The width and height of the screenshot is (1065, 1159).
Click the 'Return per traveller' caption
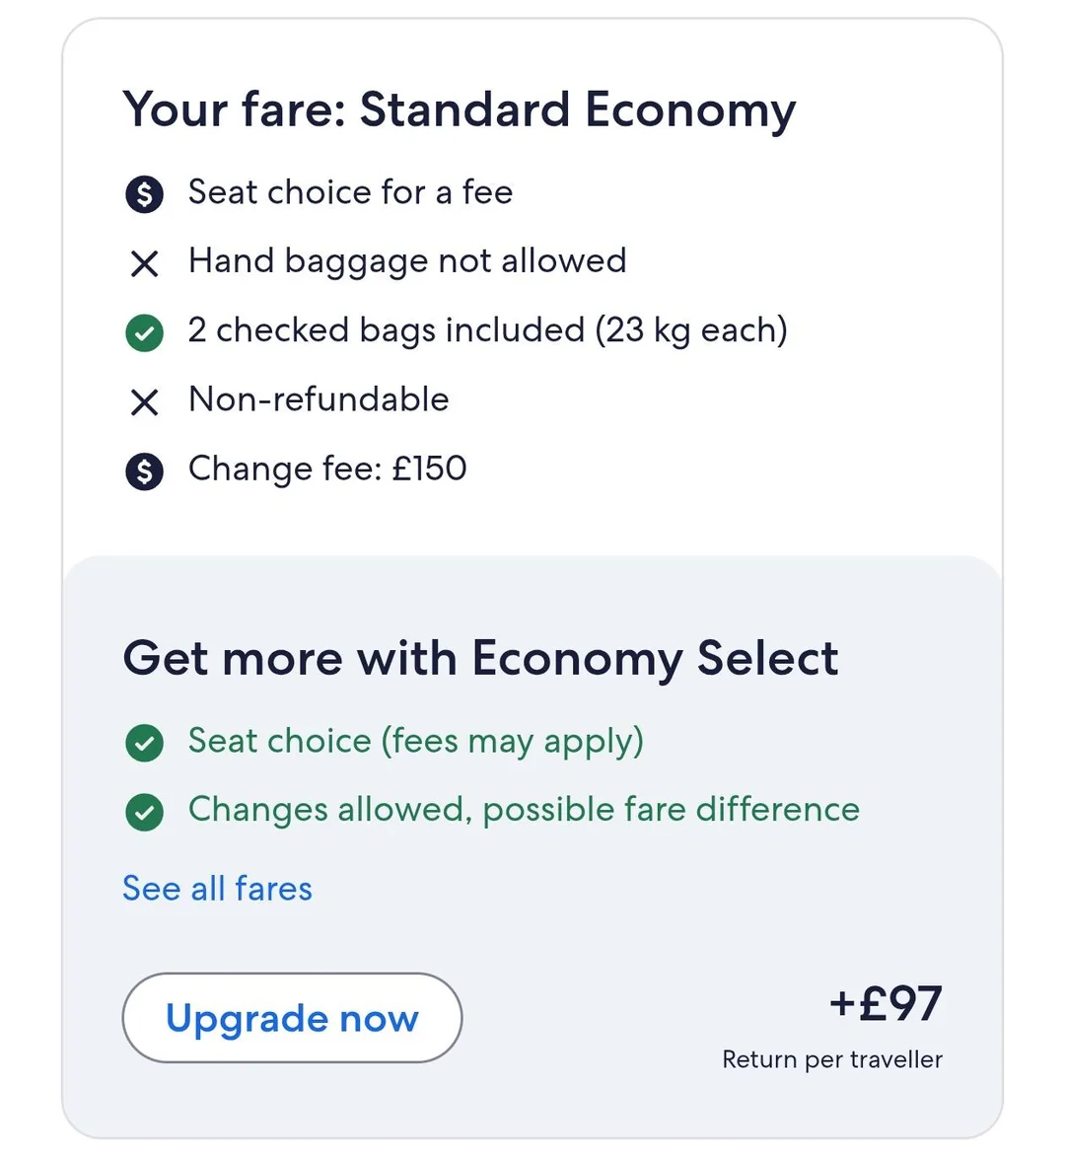pyautogui.click(x=831, y=1059)
